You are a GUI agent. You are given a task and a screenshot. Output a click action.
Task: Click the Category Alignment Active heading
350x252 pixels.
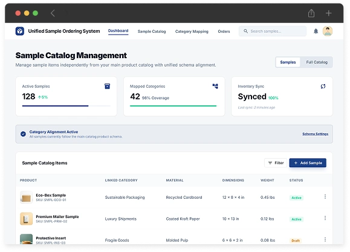point(54,132)
